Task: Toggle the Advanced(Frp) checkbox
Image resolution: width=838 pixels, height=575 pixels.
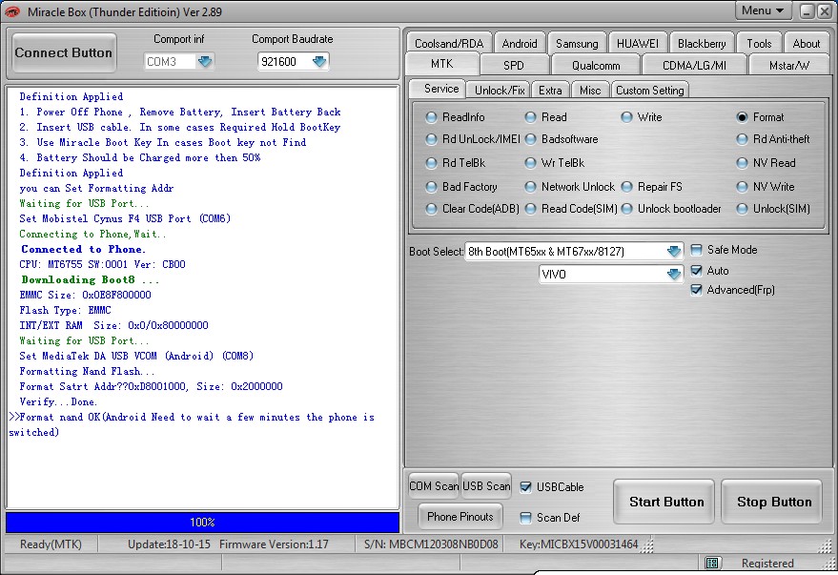Action: [x=696, y=290]
